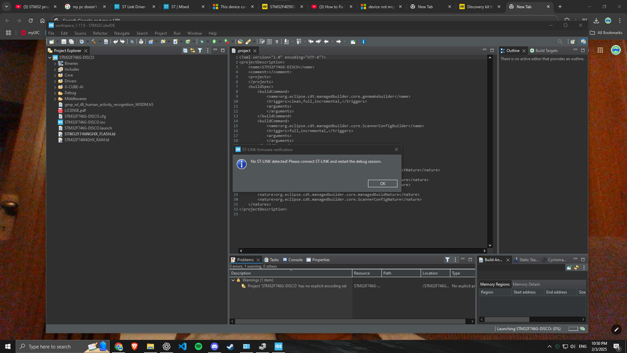Click the Windows Start button

(8, 347)
